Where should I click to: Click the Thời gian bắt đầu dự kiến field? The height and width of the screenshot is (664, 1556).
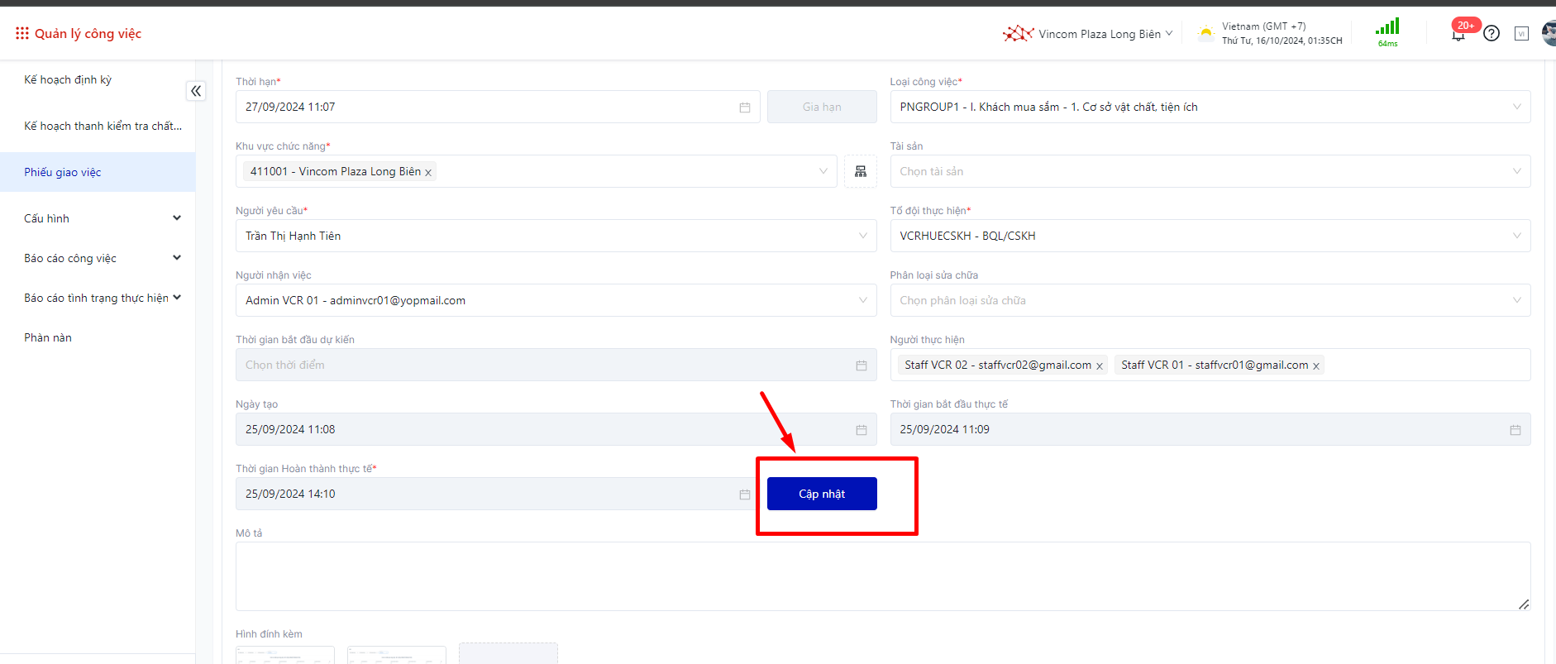coord(556,365)
